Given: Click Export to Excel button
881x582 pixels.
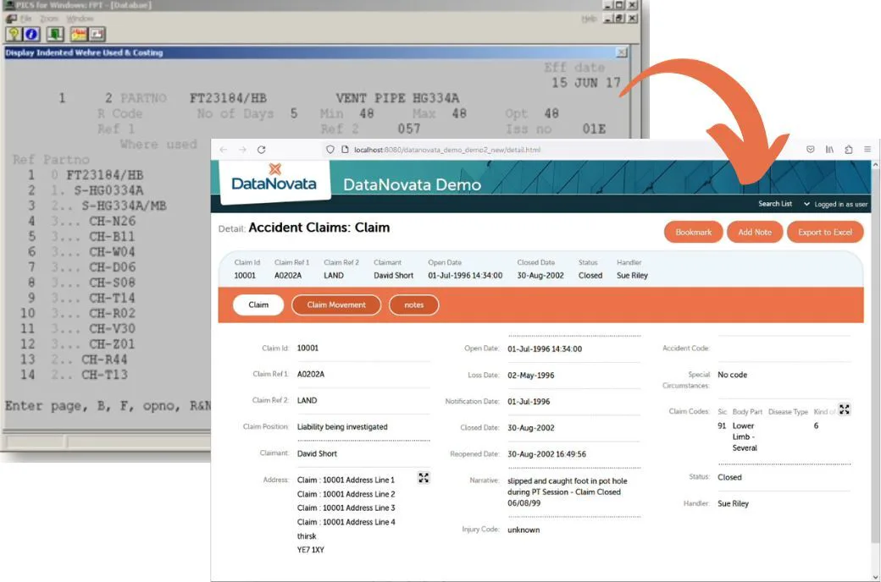Looking at the screenshot, I should (x=825, y=232).
